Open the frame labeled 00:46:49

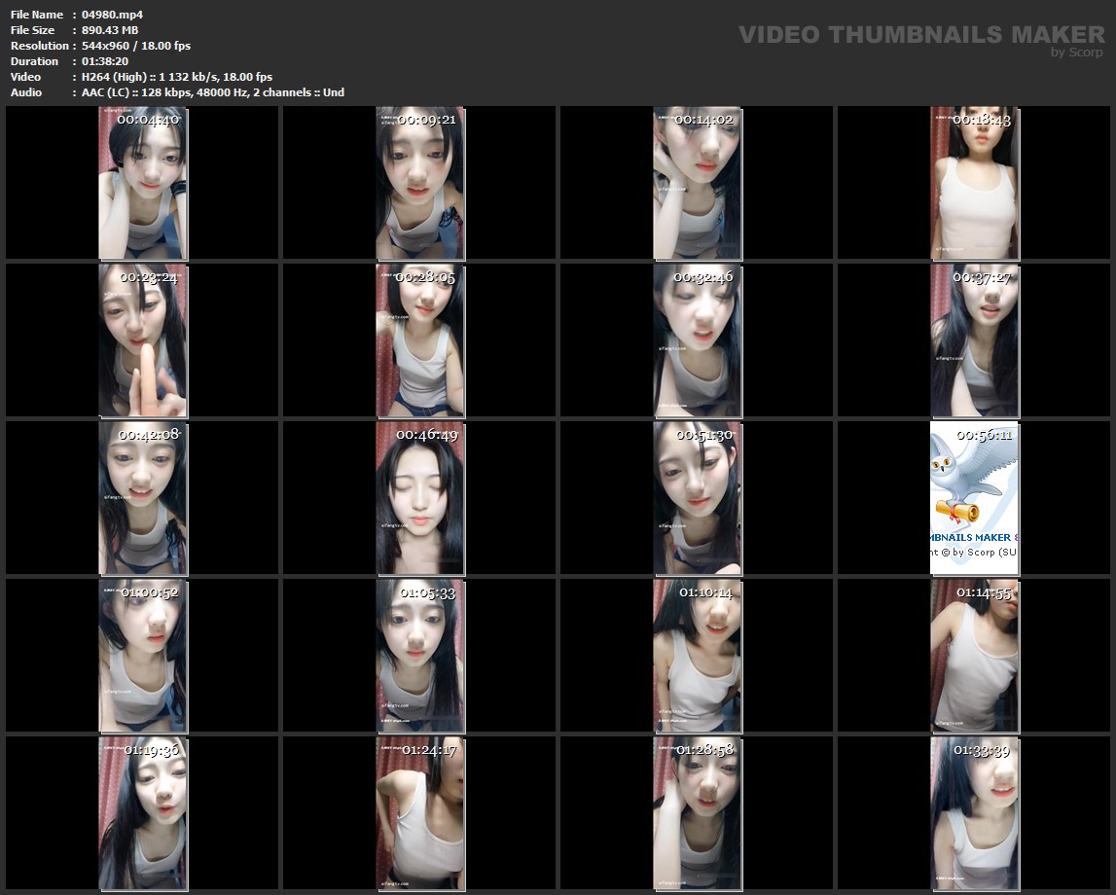coord(420,498)
